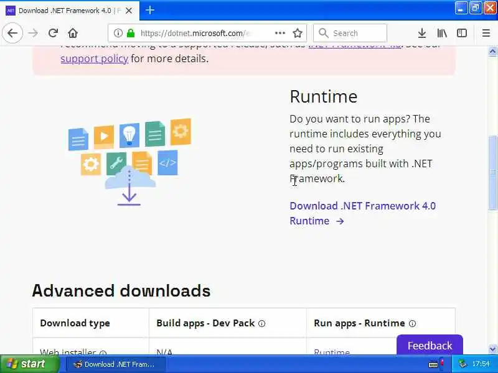Click the Build apps - Dev Pack header
Screen dimensions: 498x373
[x=205, y=323]
